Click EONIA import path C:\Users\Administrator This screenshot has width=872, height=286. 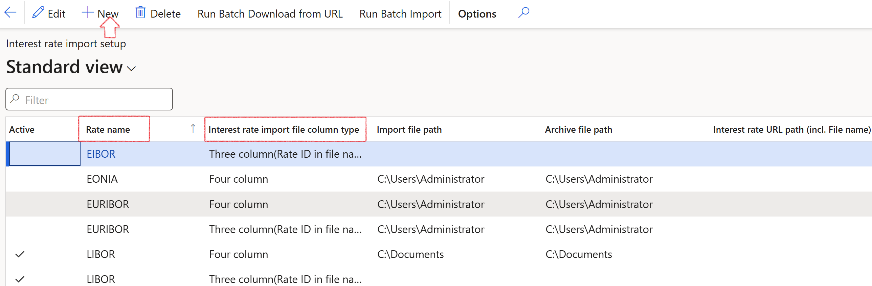[x=430, y=179]
